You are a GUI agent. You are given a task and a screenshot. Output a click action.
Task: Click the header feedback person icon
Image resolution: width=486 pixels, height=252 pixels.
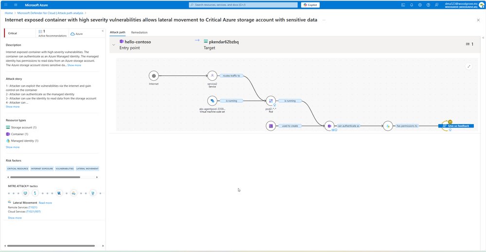tap(437, 5)
